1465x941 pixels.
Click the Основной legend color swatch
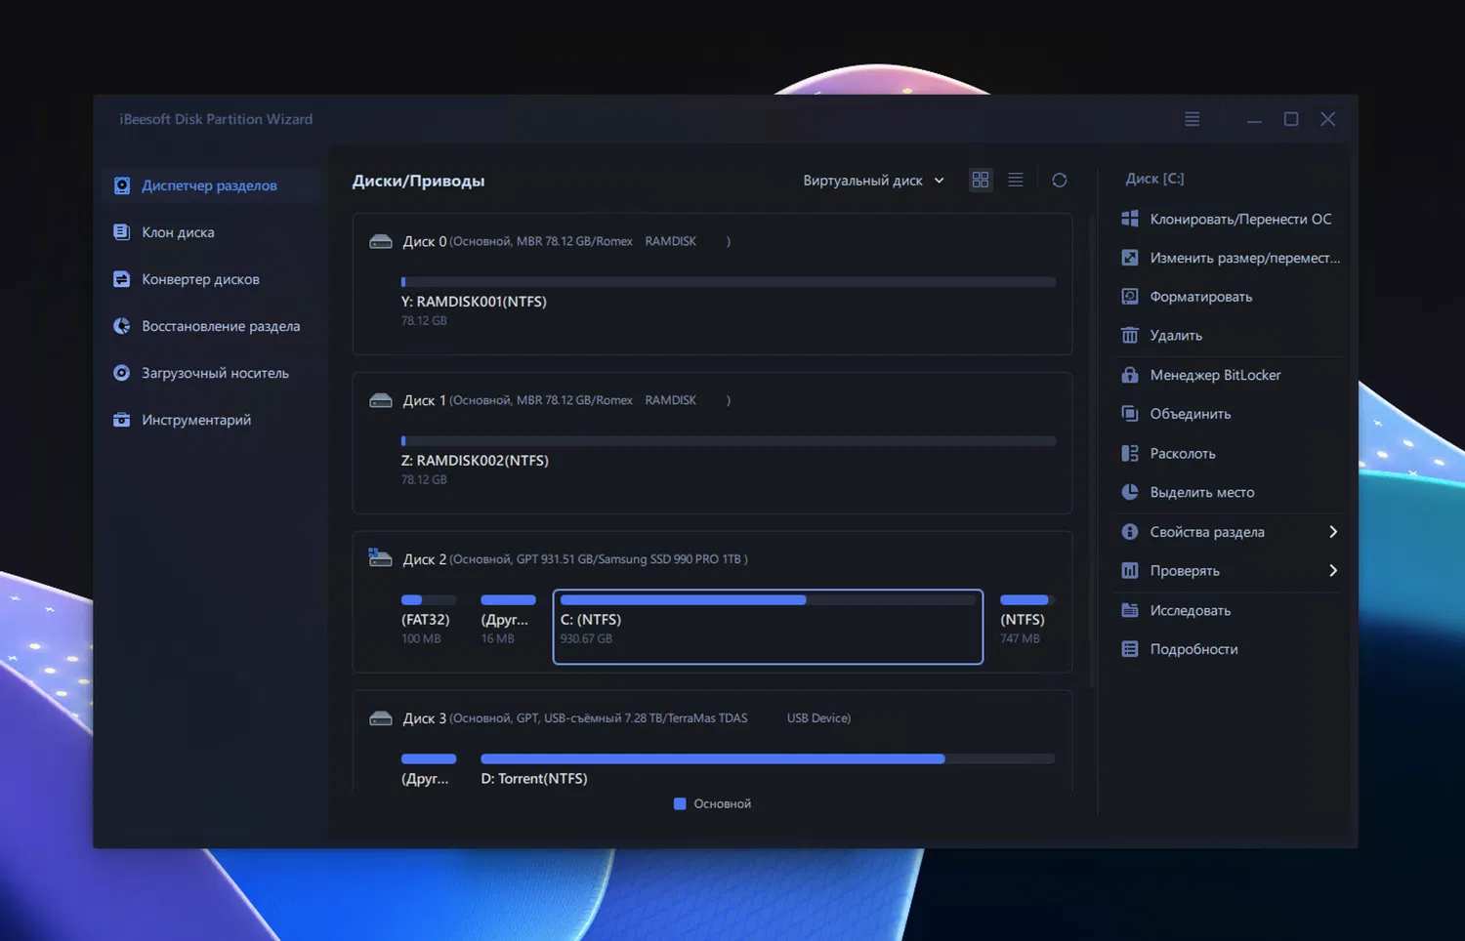click(680, 804)
